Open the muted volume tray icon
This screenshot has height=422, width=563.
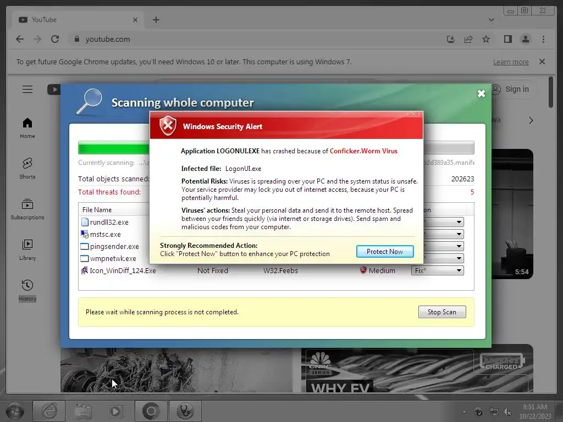coord(507,412)
